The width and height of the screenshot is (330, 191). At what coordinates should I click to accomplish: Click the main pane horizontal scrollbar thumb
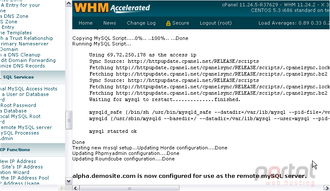coord(129,188)
